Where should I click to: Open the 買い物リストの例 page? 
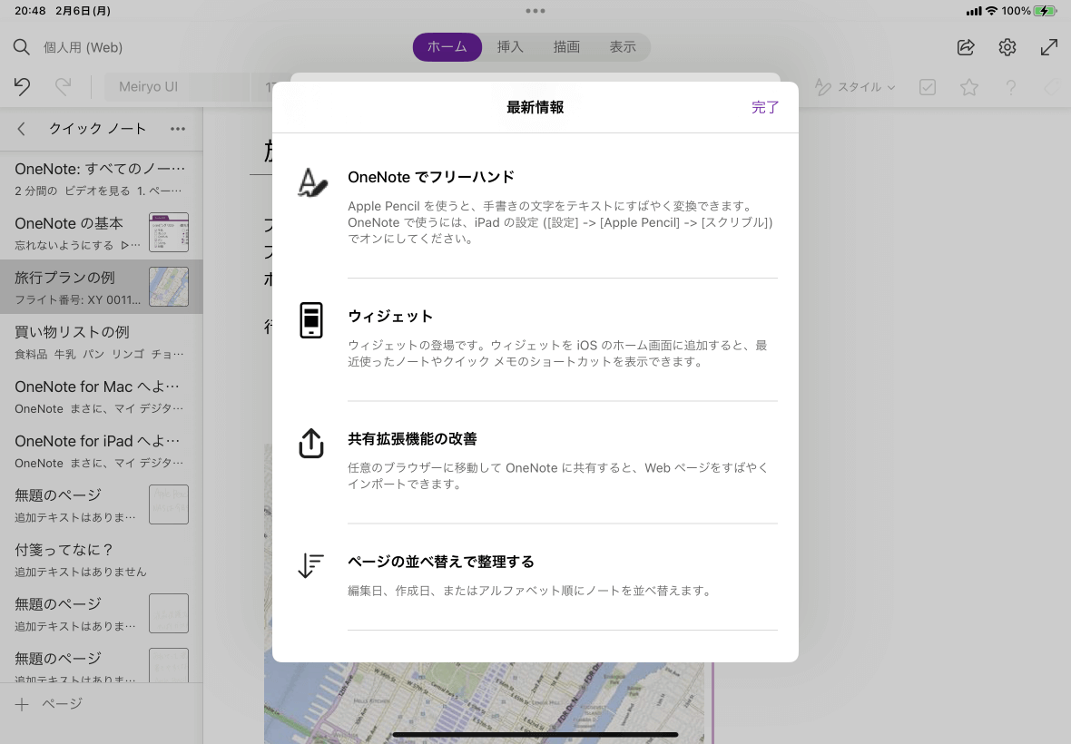101,341
